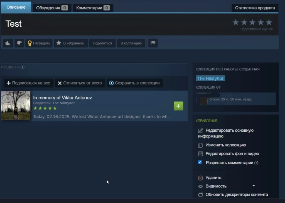
Task: Click the descriptors icon beside Обновить
Action: (x=200, y=195)
